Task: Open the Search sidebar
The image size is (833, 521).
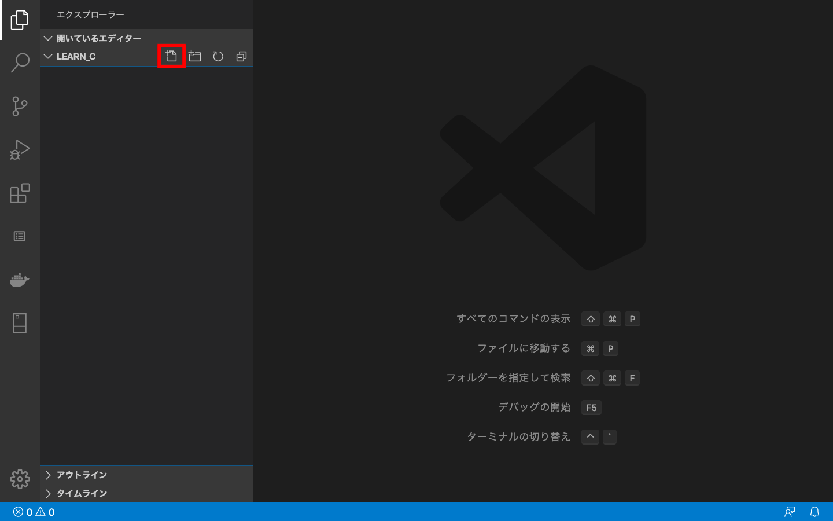Action: click(x=20, y=63)
